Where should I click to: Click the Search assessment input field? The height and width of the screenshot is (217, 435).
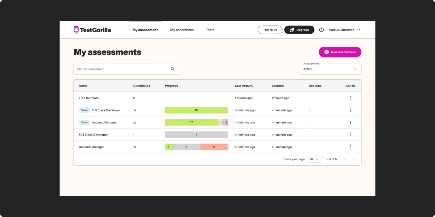(x=126, y=69)
